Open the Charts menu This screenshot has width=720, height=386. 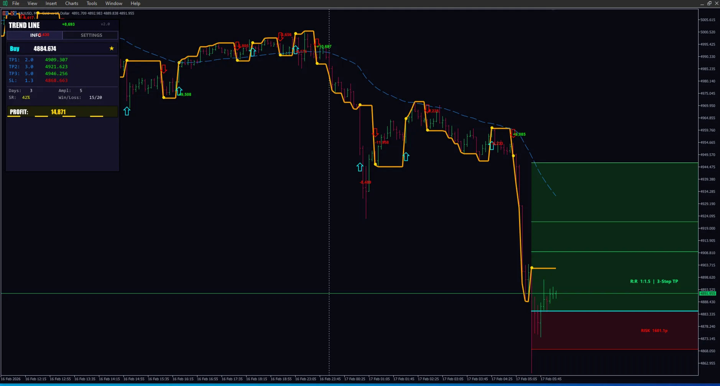coord(71,3)
